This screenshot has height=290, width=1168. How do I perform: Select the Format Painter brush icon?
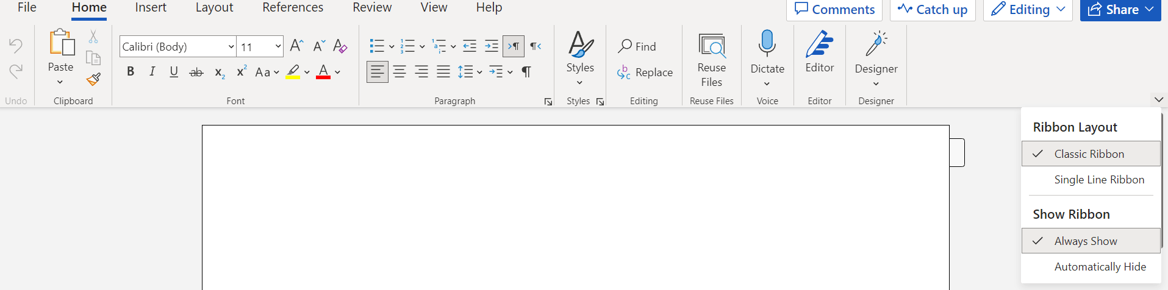pyautogui.click(x=93, y=79)
